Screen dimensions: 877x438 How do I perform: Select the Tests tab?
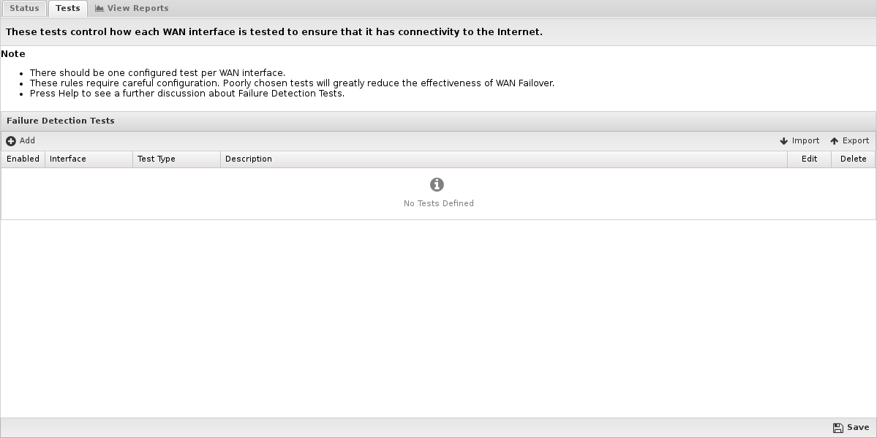pyautogui.click(x=68, y=9)
